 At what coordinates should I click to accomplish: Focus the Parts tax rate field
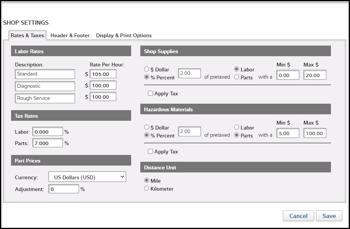[x=48, y=143]
